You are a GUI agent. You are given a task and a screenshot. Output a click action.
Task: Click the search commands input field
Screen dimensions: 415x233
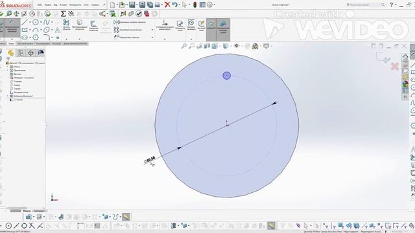[x=364, y=5]
